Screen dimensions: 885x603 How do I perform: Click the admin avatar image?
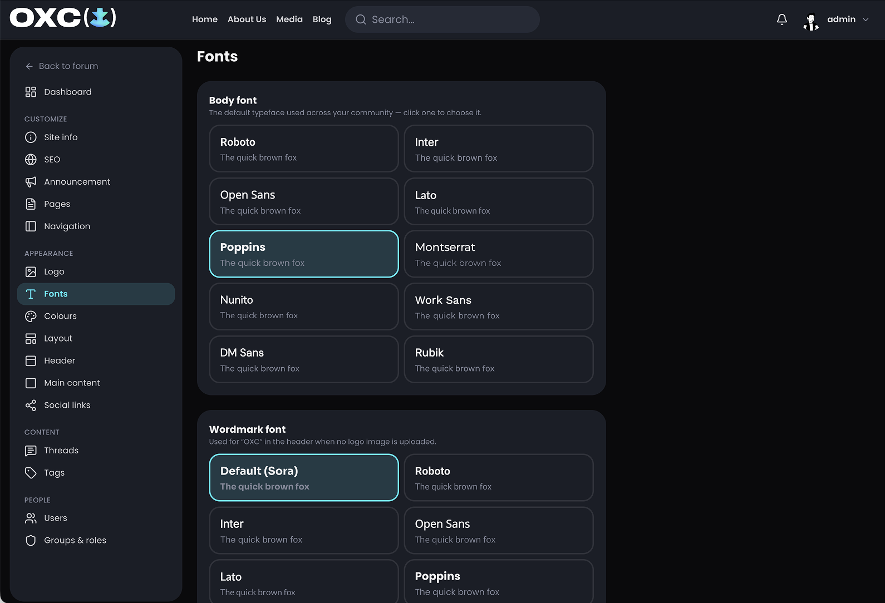(811, 21)
